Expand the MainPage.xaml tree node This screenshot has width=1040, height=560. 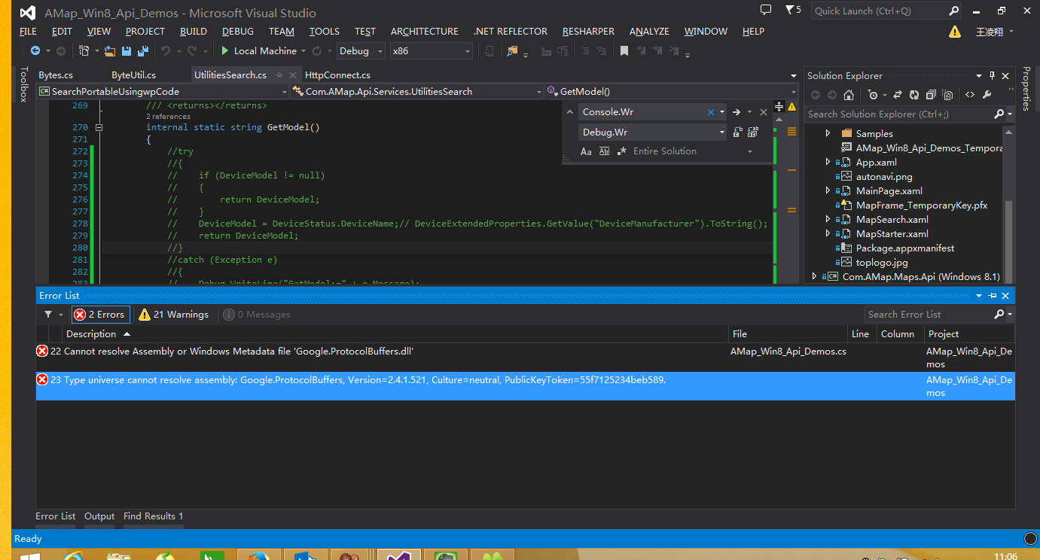click(x=828, y=191)
